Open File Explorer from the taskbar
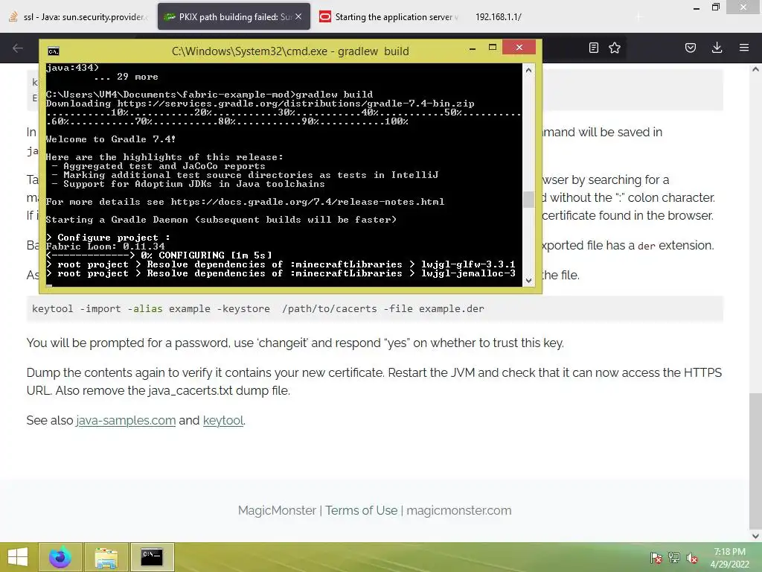This screenshot has height=572, width=762. [x=106, y=557]
